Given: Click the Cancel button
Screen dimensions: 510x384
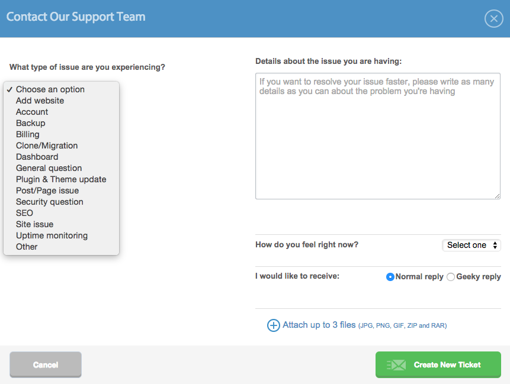Looking at the screenshot, I should pyautogui.click(x=46, y=364).
